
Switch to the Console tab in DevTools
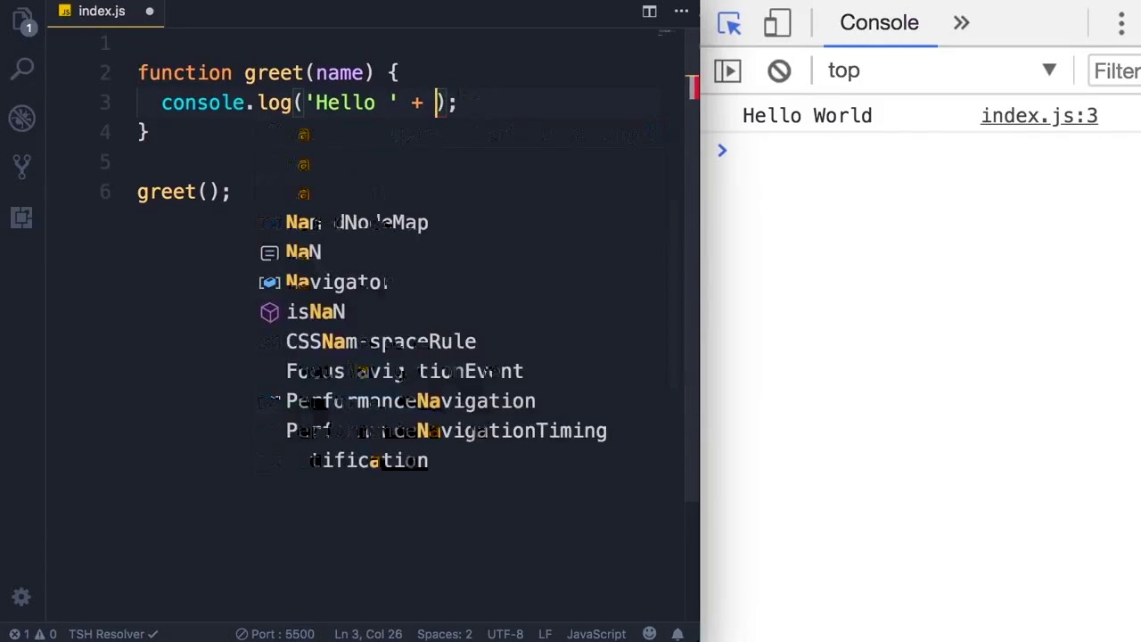pos(879,23)
